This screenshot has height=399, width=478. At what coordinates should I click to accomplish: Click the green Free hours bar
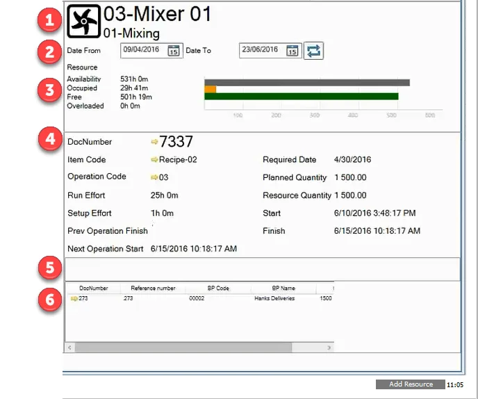(x=301, y=97)
